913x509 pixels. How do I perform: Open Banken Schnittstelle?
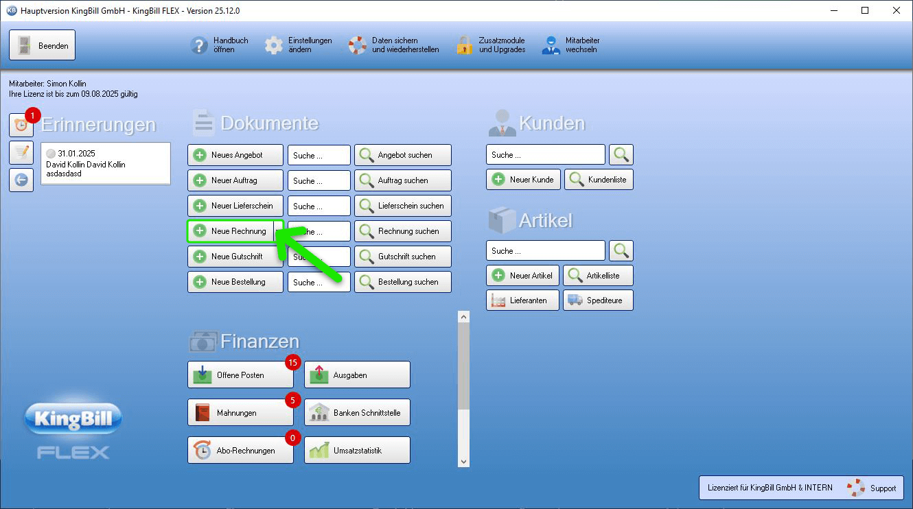pyautogui.click(x=357, y=412)
